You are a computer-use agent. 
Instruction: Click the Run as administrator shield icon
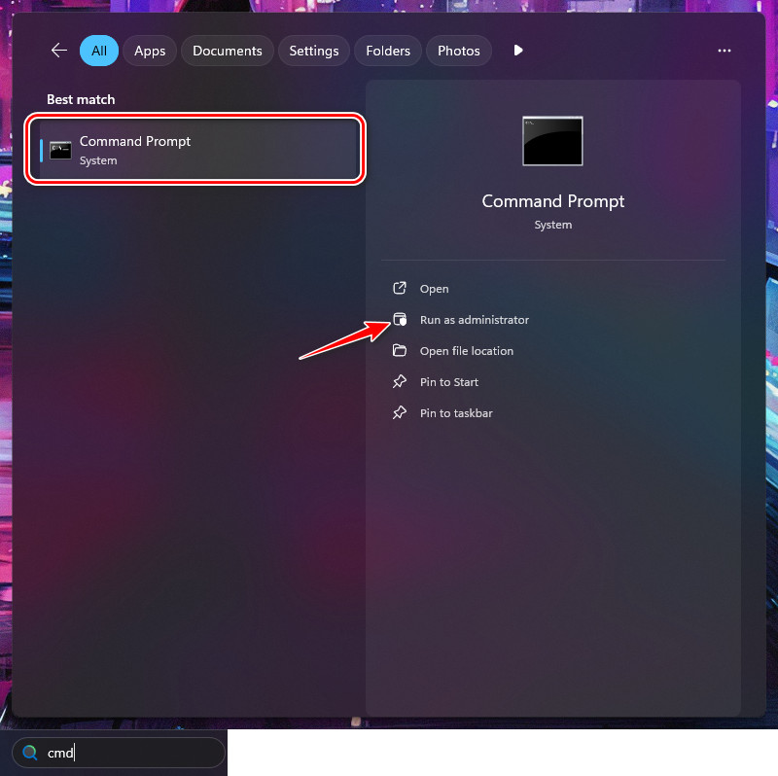coord(399,320)
